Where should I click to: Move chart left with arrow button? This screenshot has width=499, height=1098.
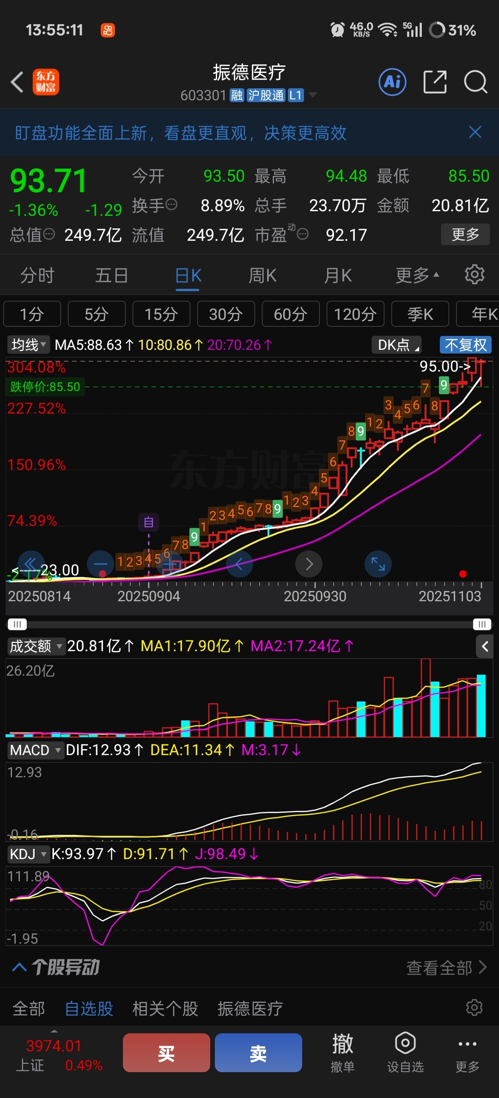pyautogui.click(x=239, y=564)
